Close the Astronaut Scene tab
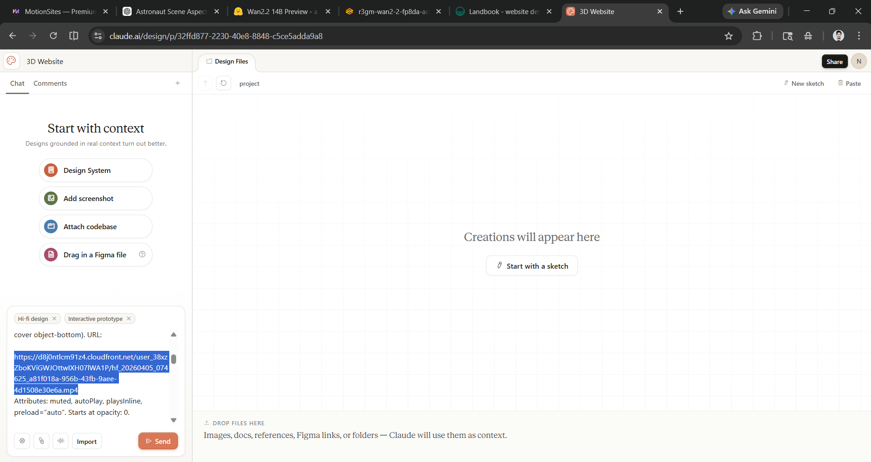The image size is (871, 462). pyautogui.click(x=217, y=11)
